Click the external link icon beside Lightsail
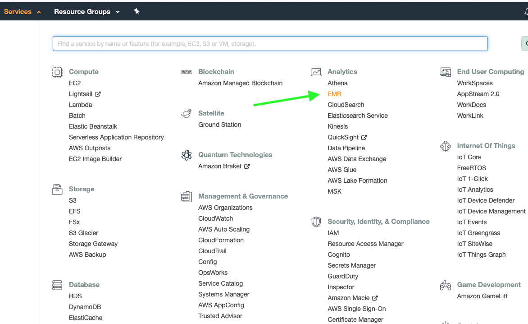 coord(98,94)
